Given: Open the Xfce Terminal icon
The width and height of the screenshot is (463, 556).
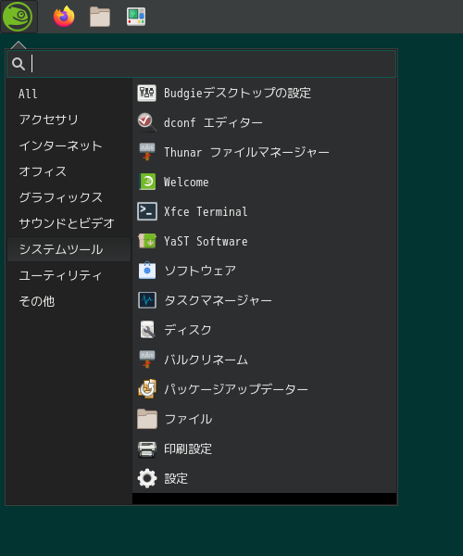Looking at the screenshot, I should pyautogui.click(x=147, y=211).
